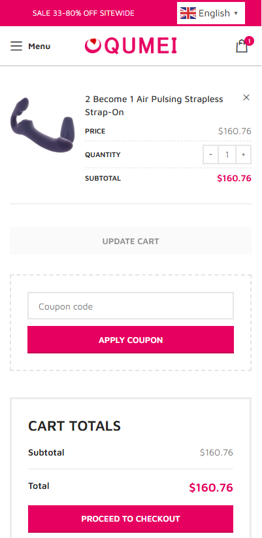Remove the strap-on item with X icon
Image resolution: width=262 pixels, height=538 pixels.
[246, 98]
